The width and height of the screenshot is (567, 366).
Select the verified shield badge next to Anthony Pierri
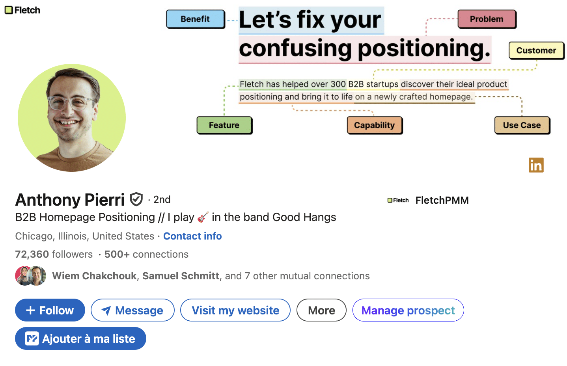[135, 199]
